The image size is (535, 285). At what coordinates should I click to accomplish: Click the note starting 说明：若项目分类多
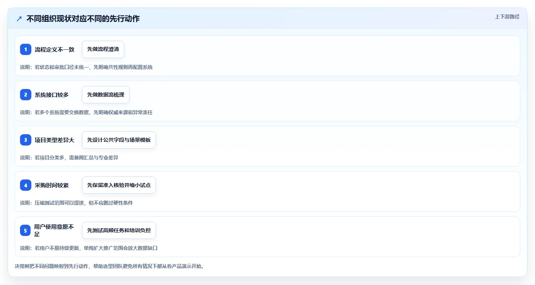tap(69, 158)
